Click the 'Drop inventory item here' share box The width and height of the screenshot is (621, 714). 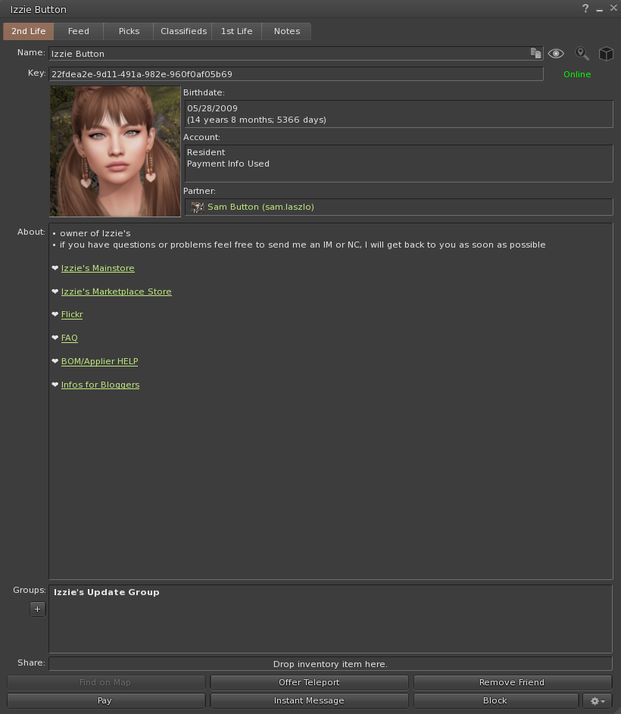[x=330, y=664]
